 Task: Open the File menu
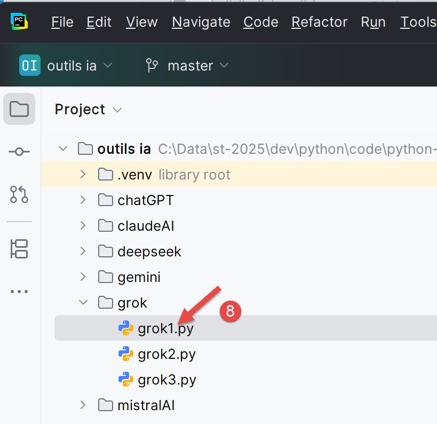point(62,22)
